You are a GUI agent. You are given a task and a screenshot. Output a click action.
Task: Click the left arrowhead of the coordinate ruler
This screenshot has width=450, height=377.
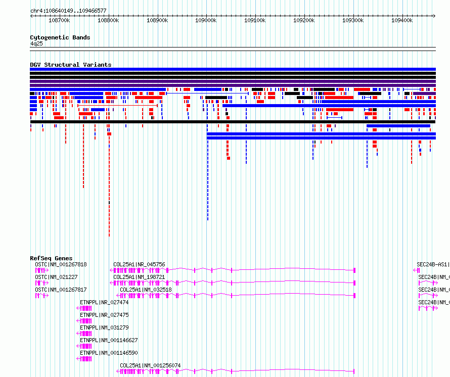(31, 16)
